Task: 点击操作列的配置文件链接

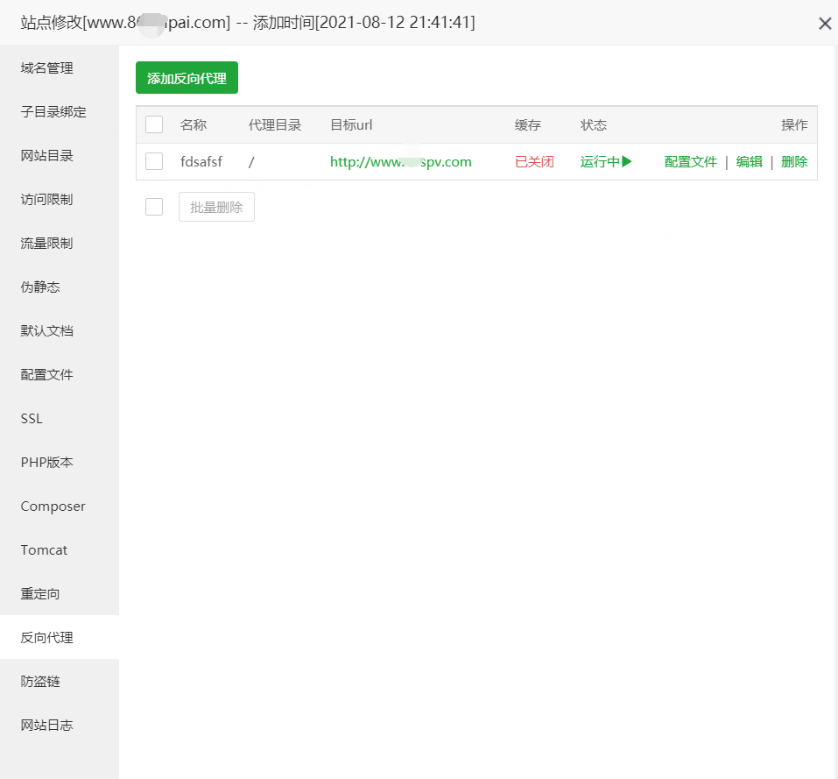Action: coord(691,161)
